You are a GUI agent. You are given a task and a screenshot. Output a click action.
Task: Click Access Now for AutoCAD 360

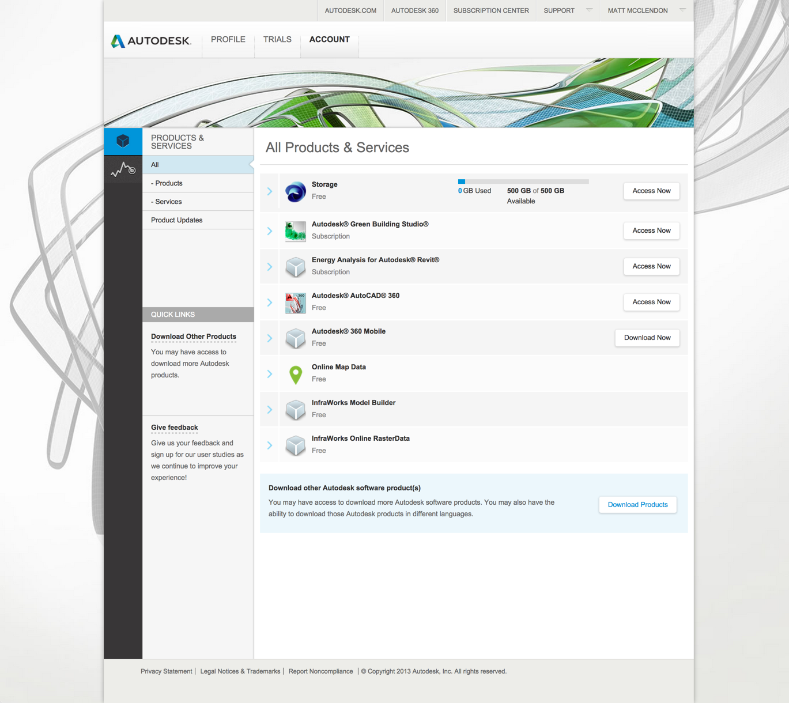pos(651,302)
